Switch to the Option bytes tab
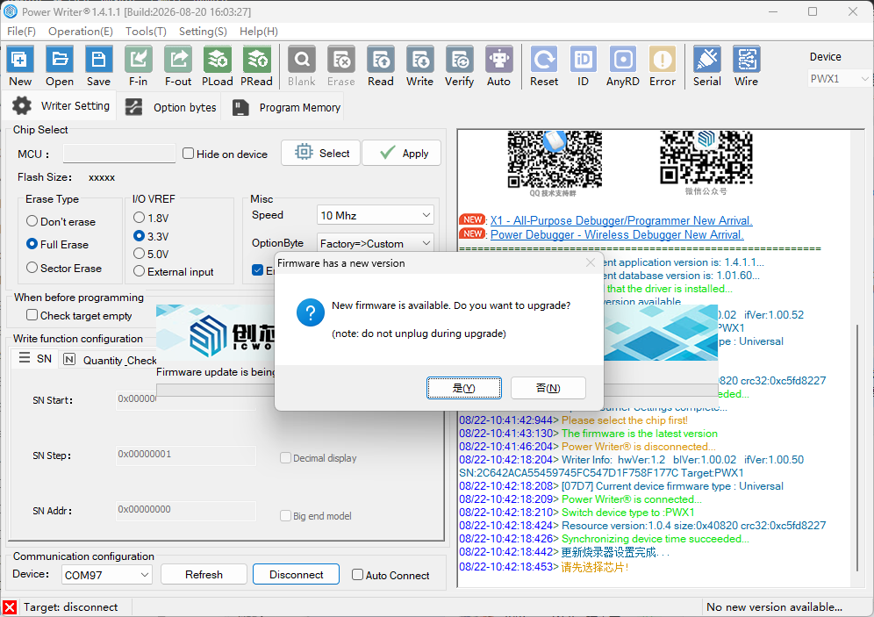The height and width of the screenshot is (617, 874). click(170, 107)
